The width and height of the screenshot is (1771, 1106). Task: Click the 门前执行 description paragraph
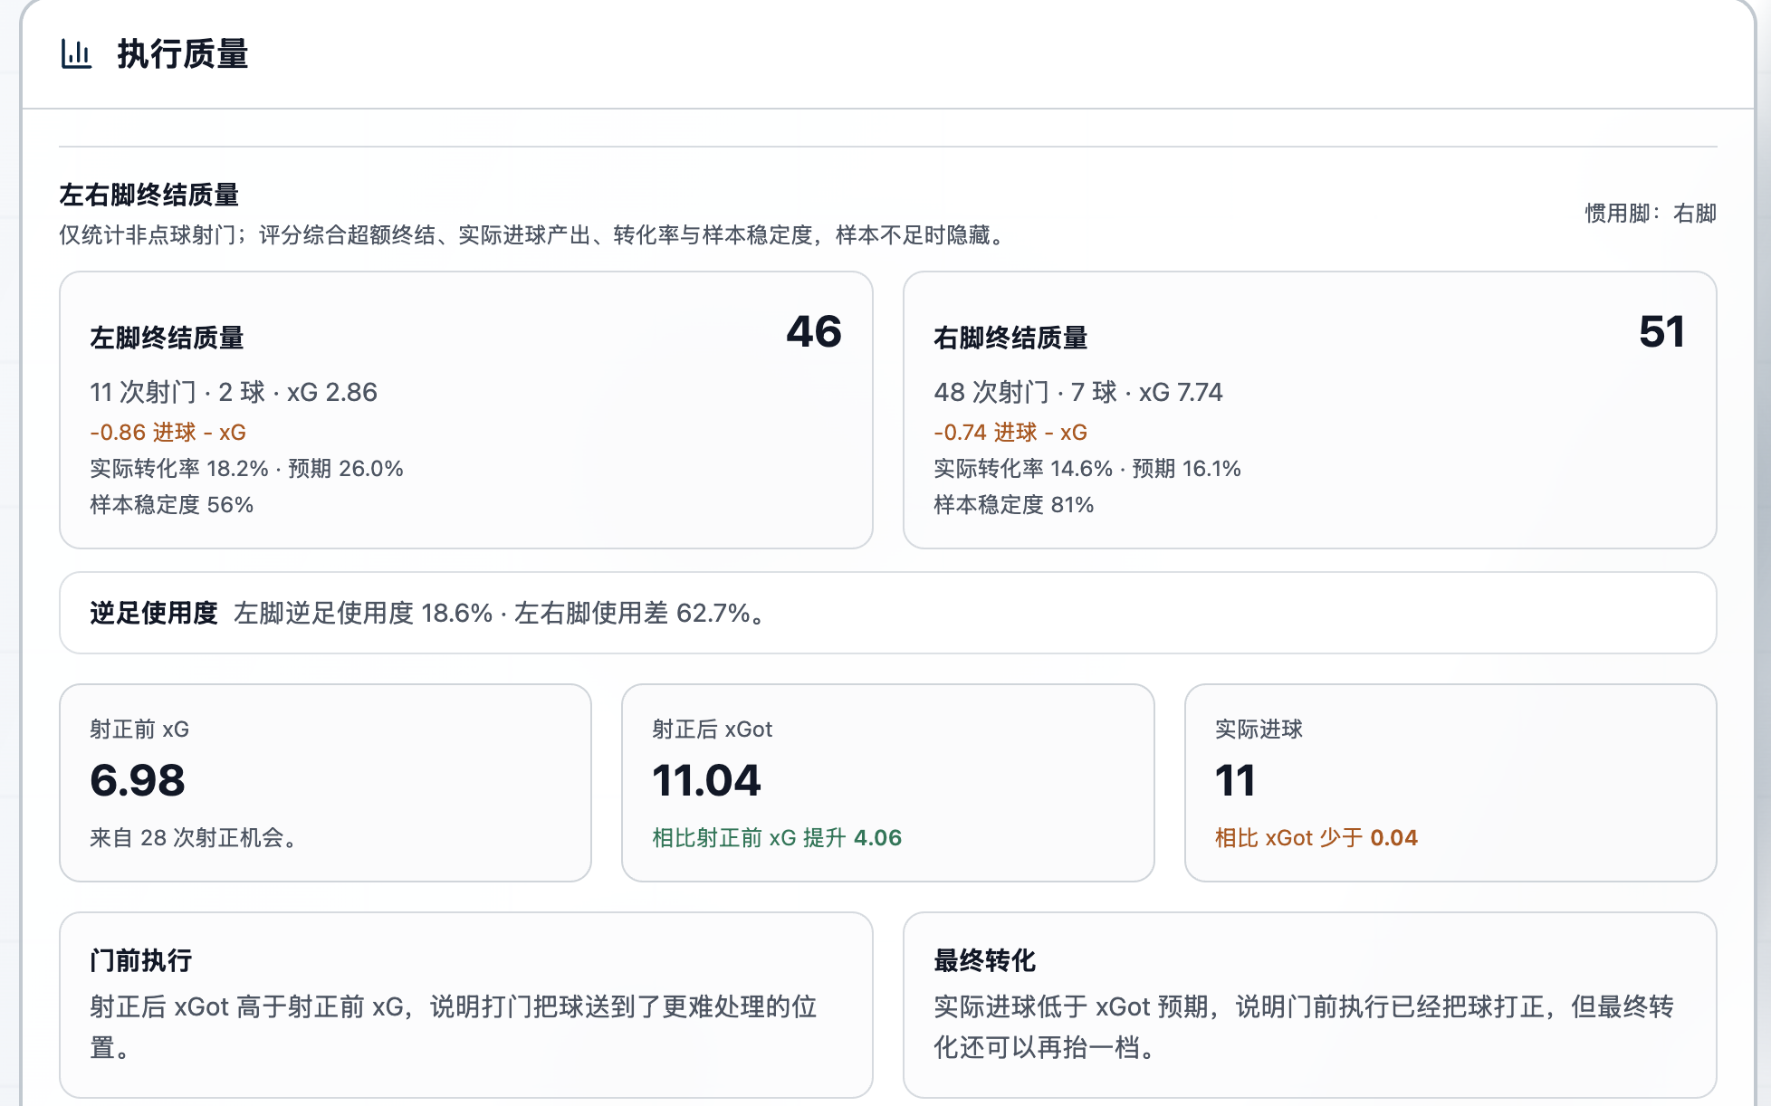tap(454, 1027)
